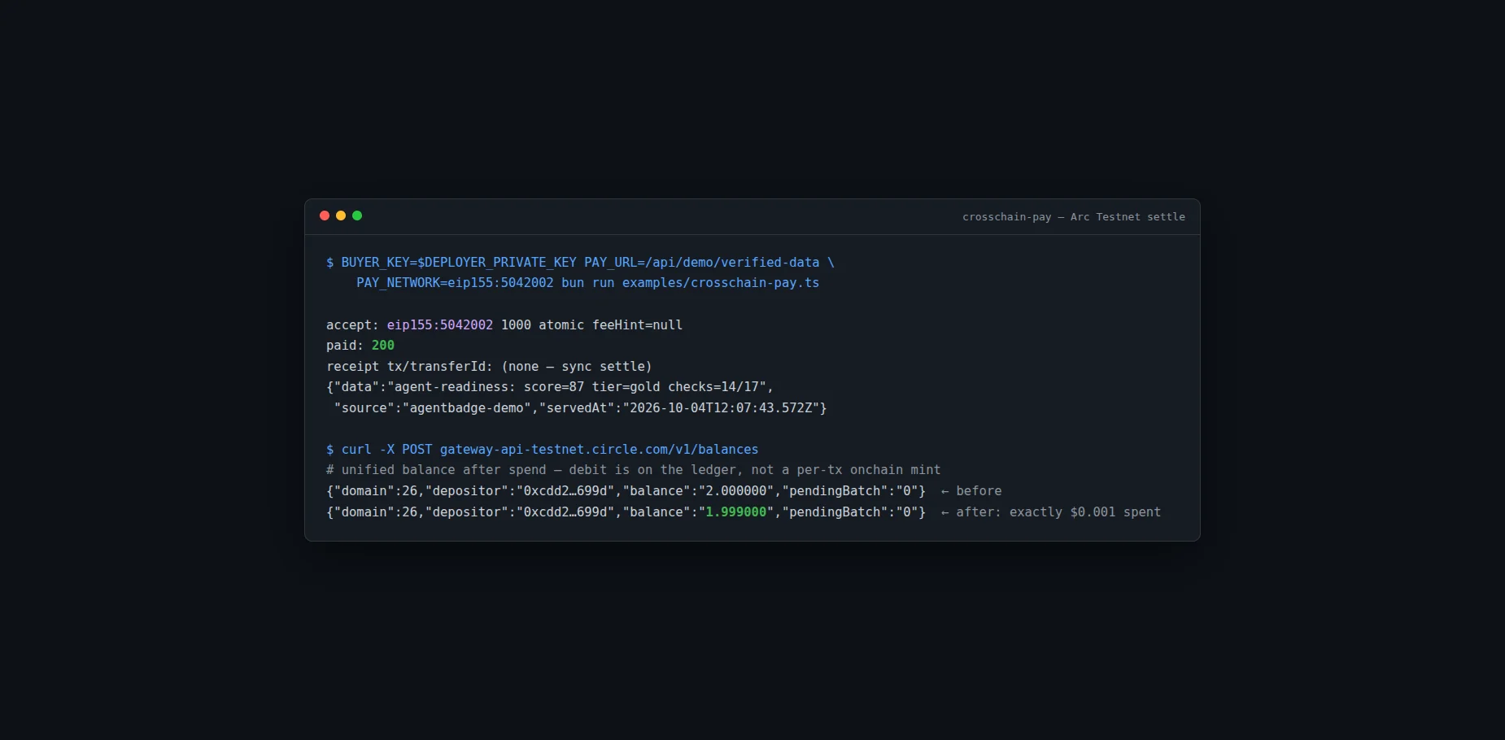Viewport: 1505px width, 740px height.
Task: Click the green paid status 200
Action: point(383,346)
